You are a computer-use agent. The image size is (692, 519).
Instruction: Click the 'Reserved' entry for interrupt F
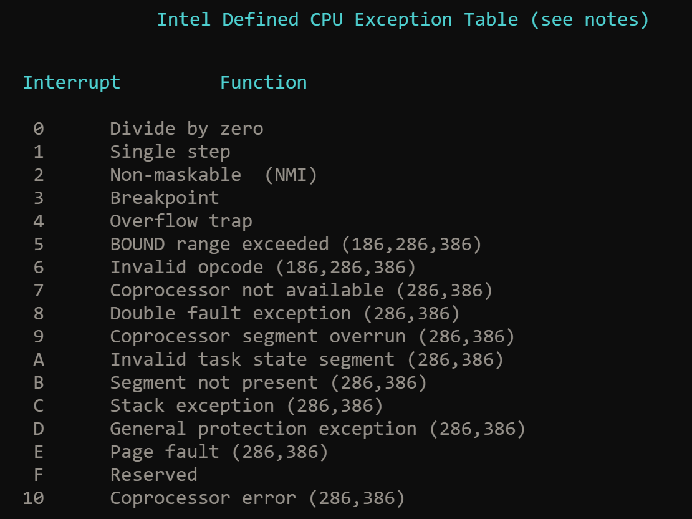153,475
